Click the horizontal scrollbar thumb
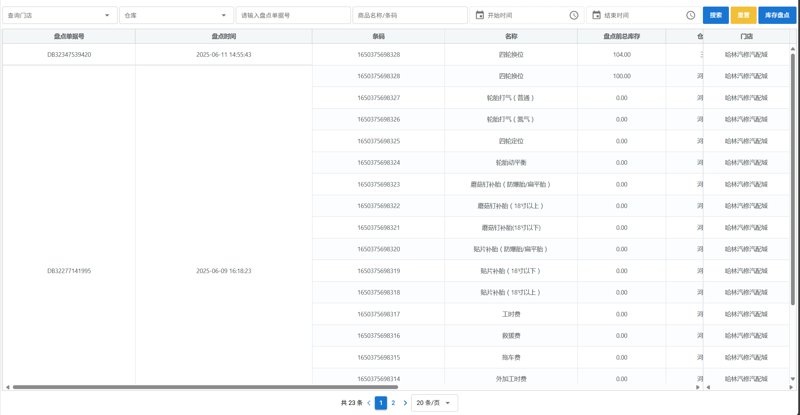The width and height of the screenshot is (800, 415). pos(205,387)
